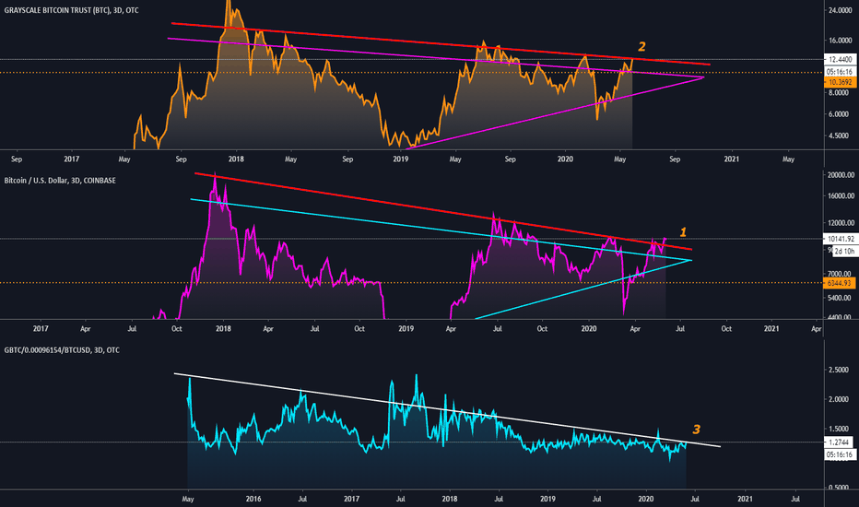Click the 16000.00 price scale value
The width and height of the screenshot is (859, 507).
click(841, 196)
